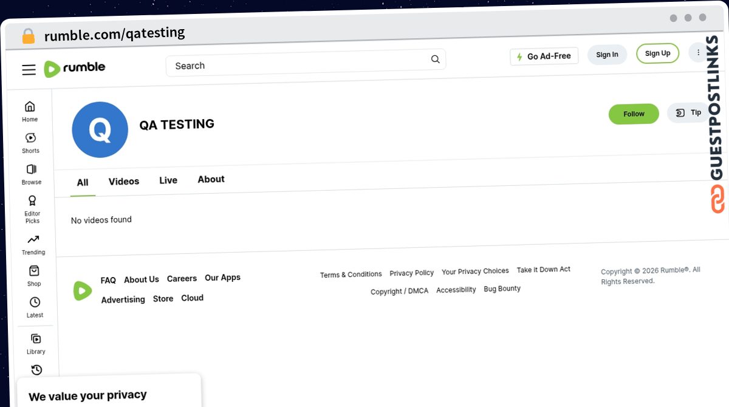
Task: Open the Store footer link
Action: (x=163, y=299)
